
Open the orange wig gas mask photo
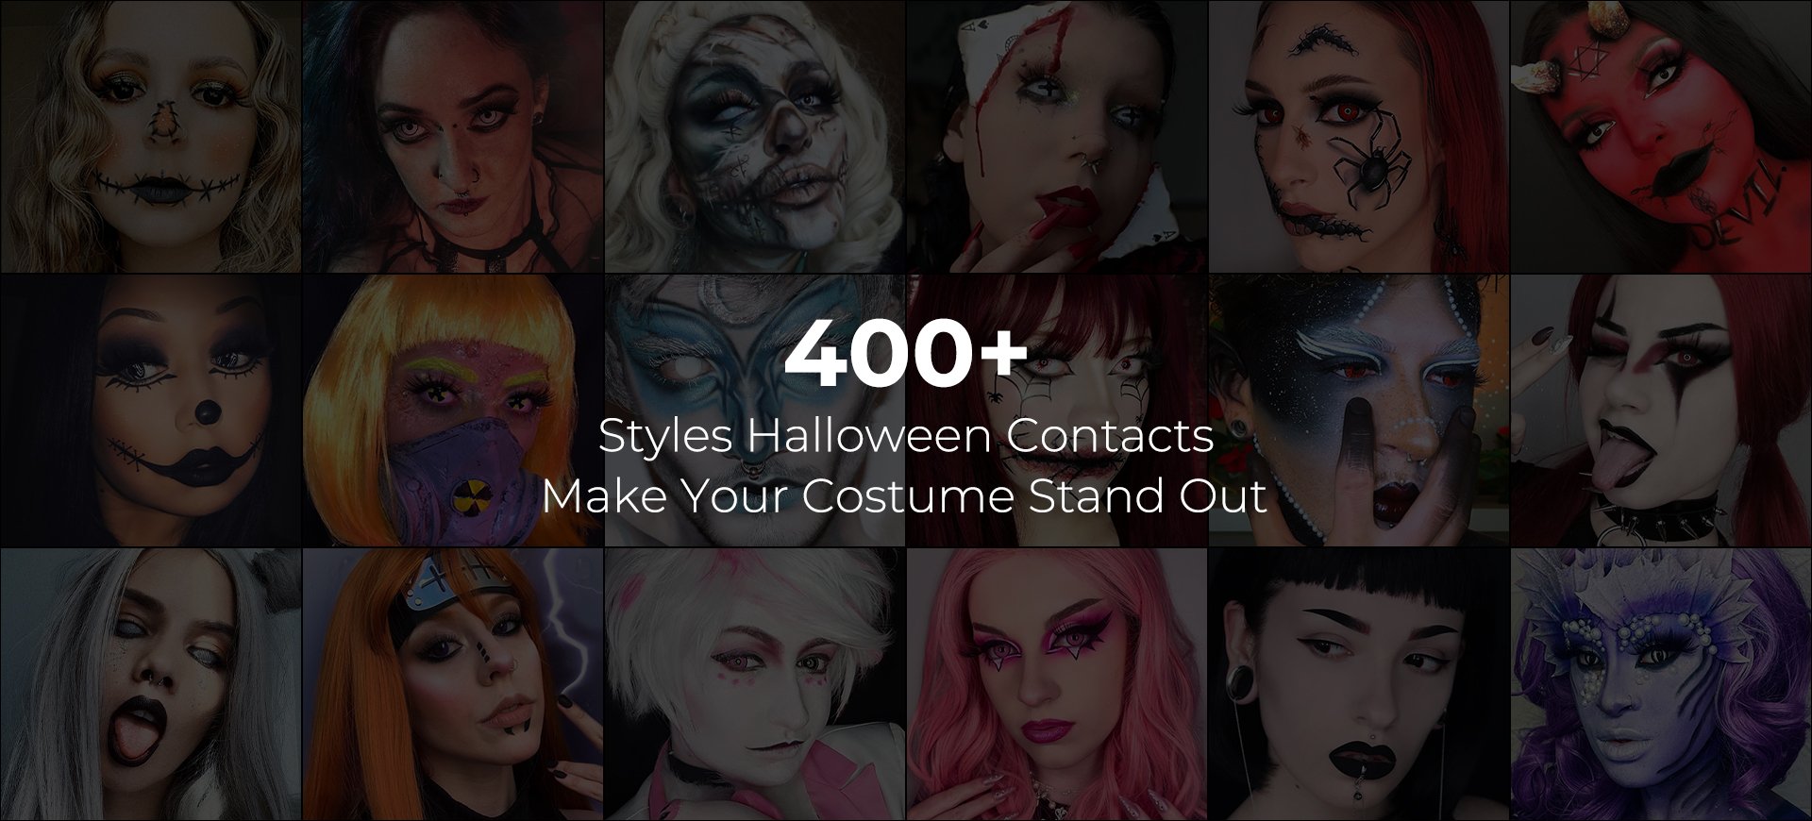click(453, 410)
